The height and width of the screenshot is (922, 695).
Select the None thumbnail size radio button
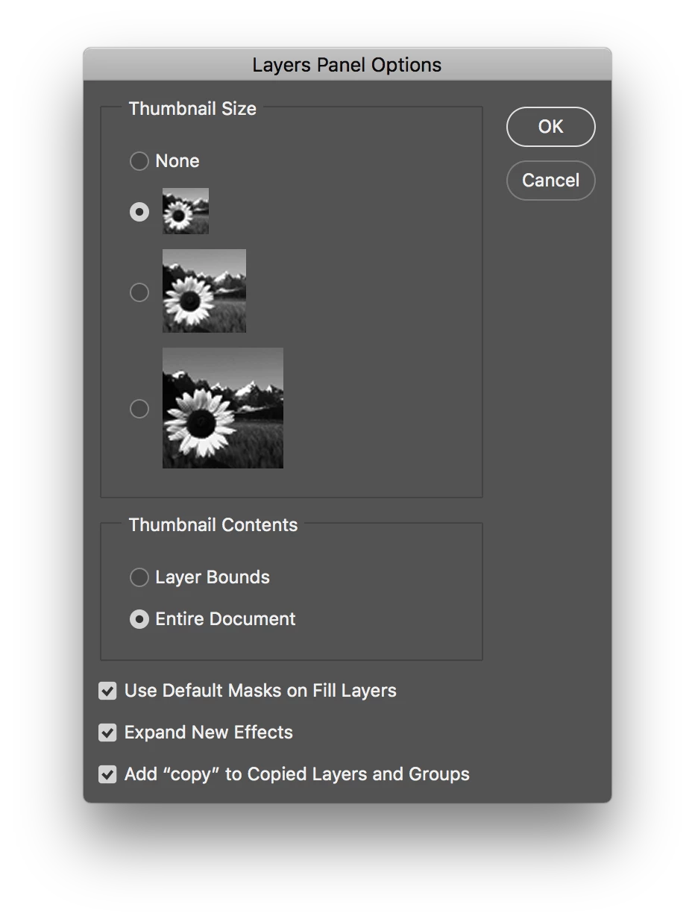(x=139, y=161)
